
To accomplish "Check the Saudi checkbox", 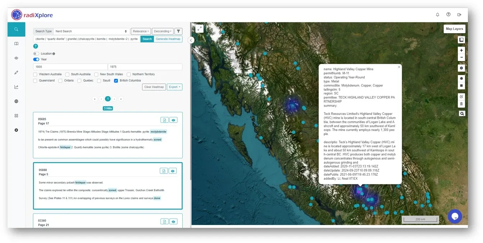I will (x=99, y=81).
